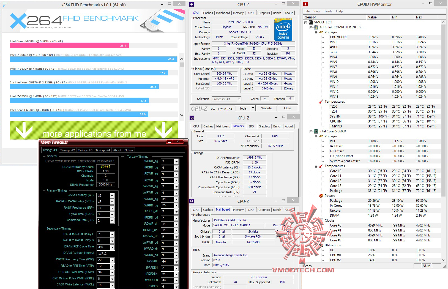
Task: Collapse the VMODTECH root node in HWMonitor
Action: click(x=305, y=22)
